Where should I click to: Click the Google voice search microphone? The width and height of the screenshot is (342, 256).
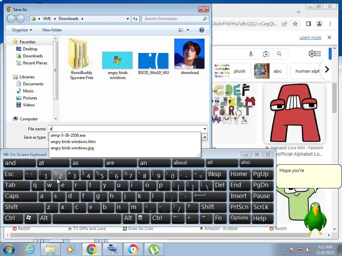pyautogui.click(x=251, y=54)
